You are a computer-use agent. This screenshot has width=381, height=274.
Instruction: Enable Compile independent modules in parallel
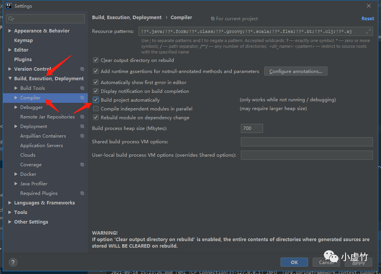click(x=96, y=109)
